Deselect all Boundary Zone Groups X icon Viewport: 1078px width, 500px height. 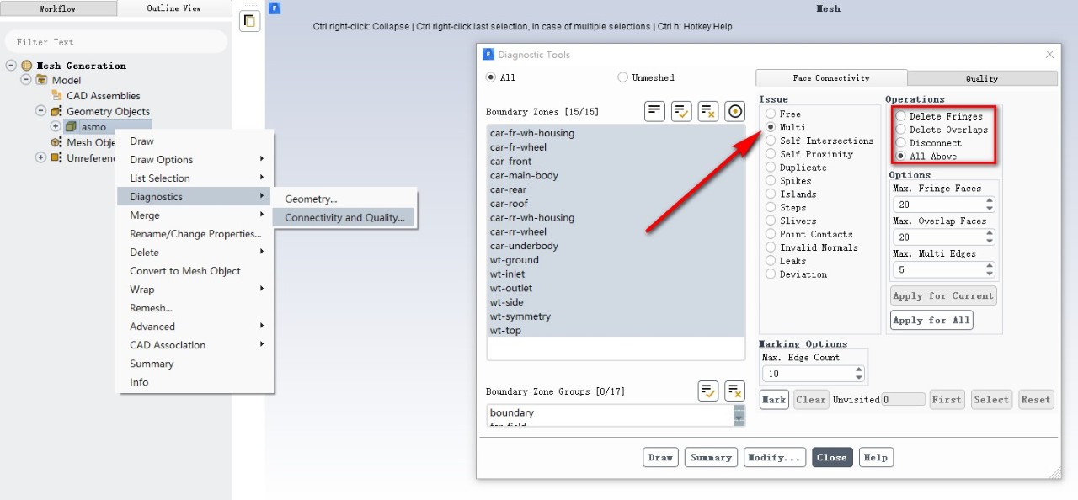pyautogui.click(x=735, y=391)
